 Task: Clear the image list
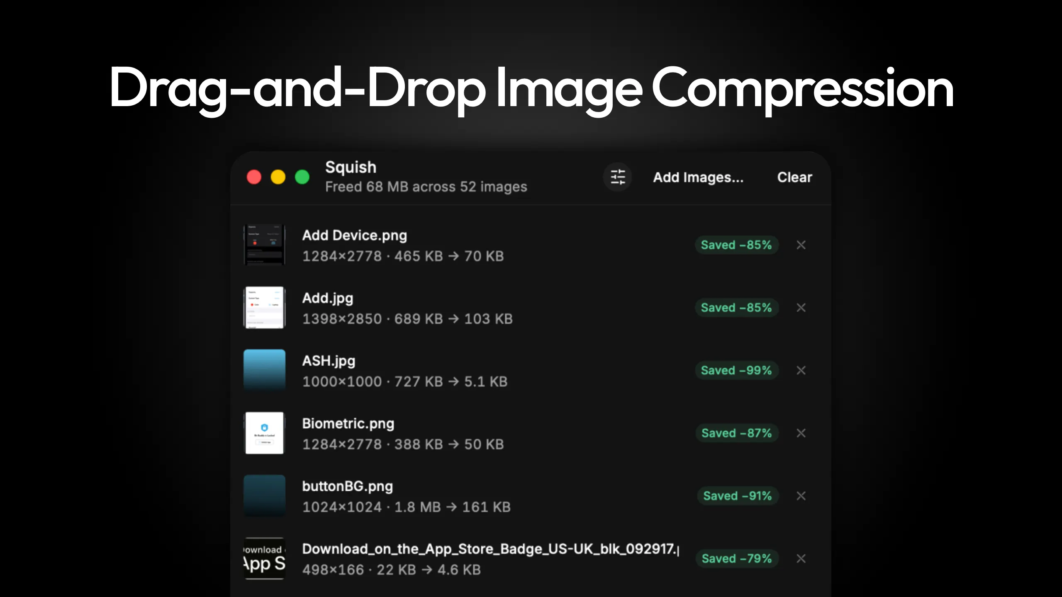794,177
